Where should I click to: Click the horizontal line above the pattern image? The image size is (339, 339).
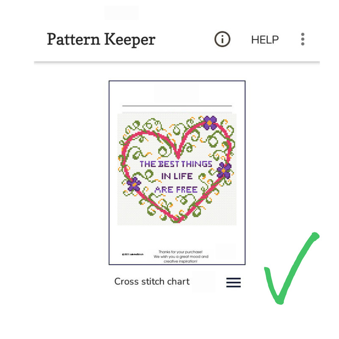[x=177, y=106]
